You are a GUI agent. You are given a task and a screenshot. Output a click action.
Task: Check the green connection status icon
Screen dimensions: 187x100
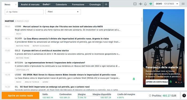pyautogui.click(x=151, y=4)
